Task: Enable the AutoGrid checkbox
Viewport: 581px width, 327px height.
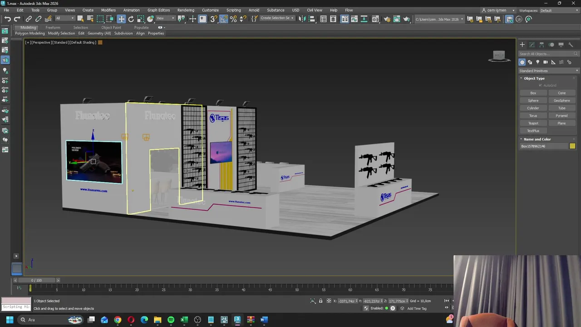Action: coord(540,85)
